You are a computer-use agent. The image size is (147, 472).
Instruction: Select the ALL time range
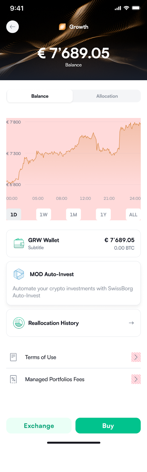(x=133, y=214)
